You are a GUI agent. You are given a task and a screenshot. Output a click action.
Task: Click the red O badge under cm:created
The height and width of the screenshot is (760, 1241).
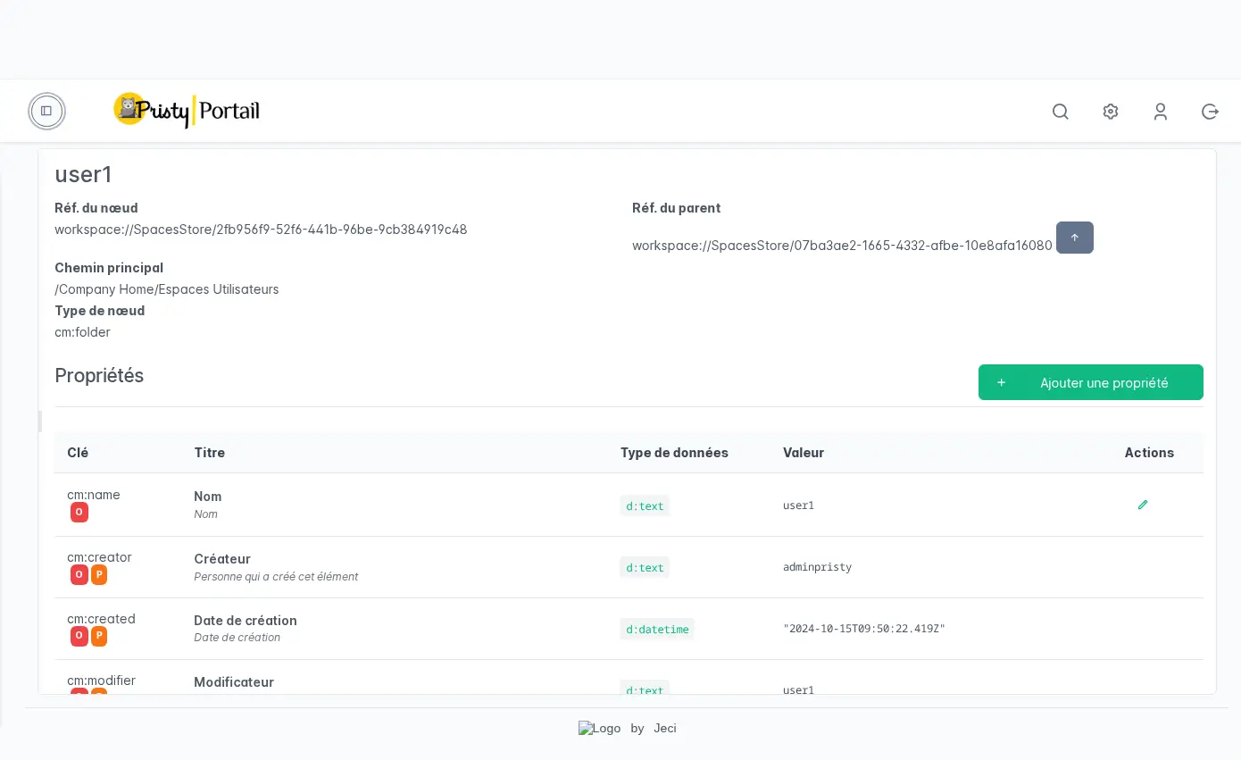pos(79,636)
